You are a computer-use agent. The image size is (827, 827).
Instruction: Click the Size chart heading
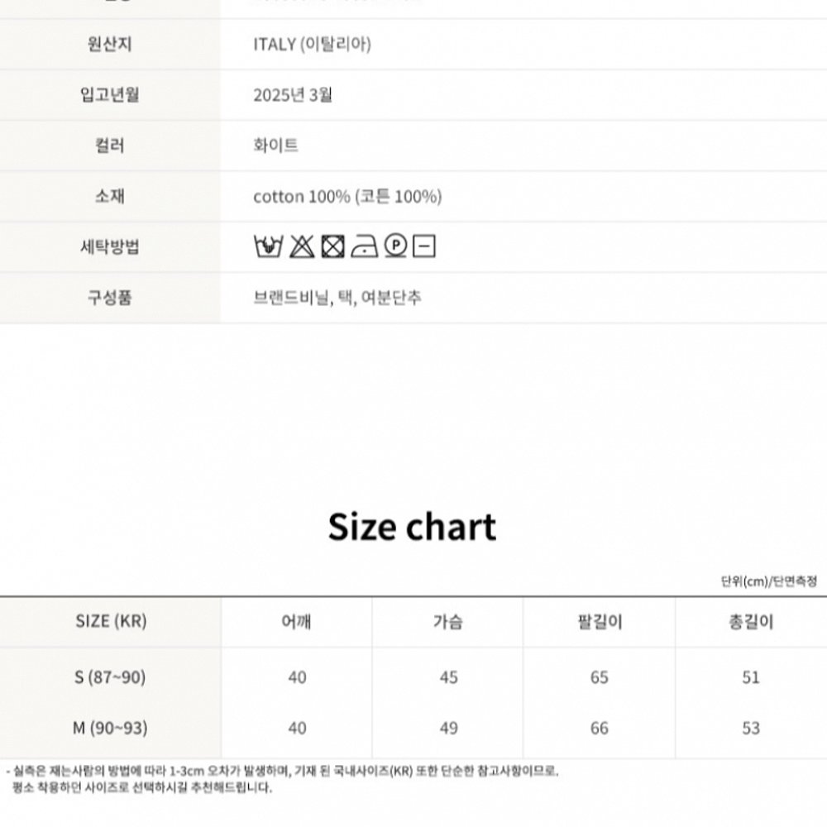pos(412,526)
